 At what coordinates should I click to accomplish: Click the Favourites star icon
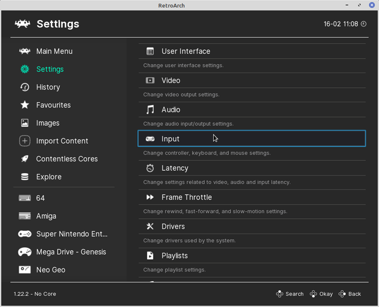point(25,105)
